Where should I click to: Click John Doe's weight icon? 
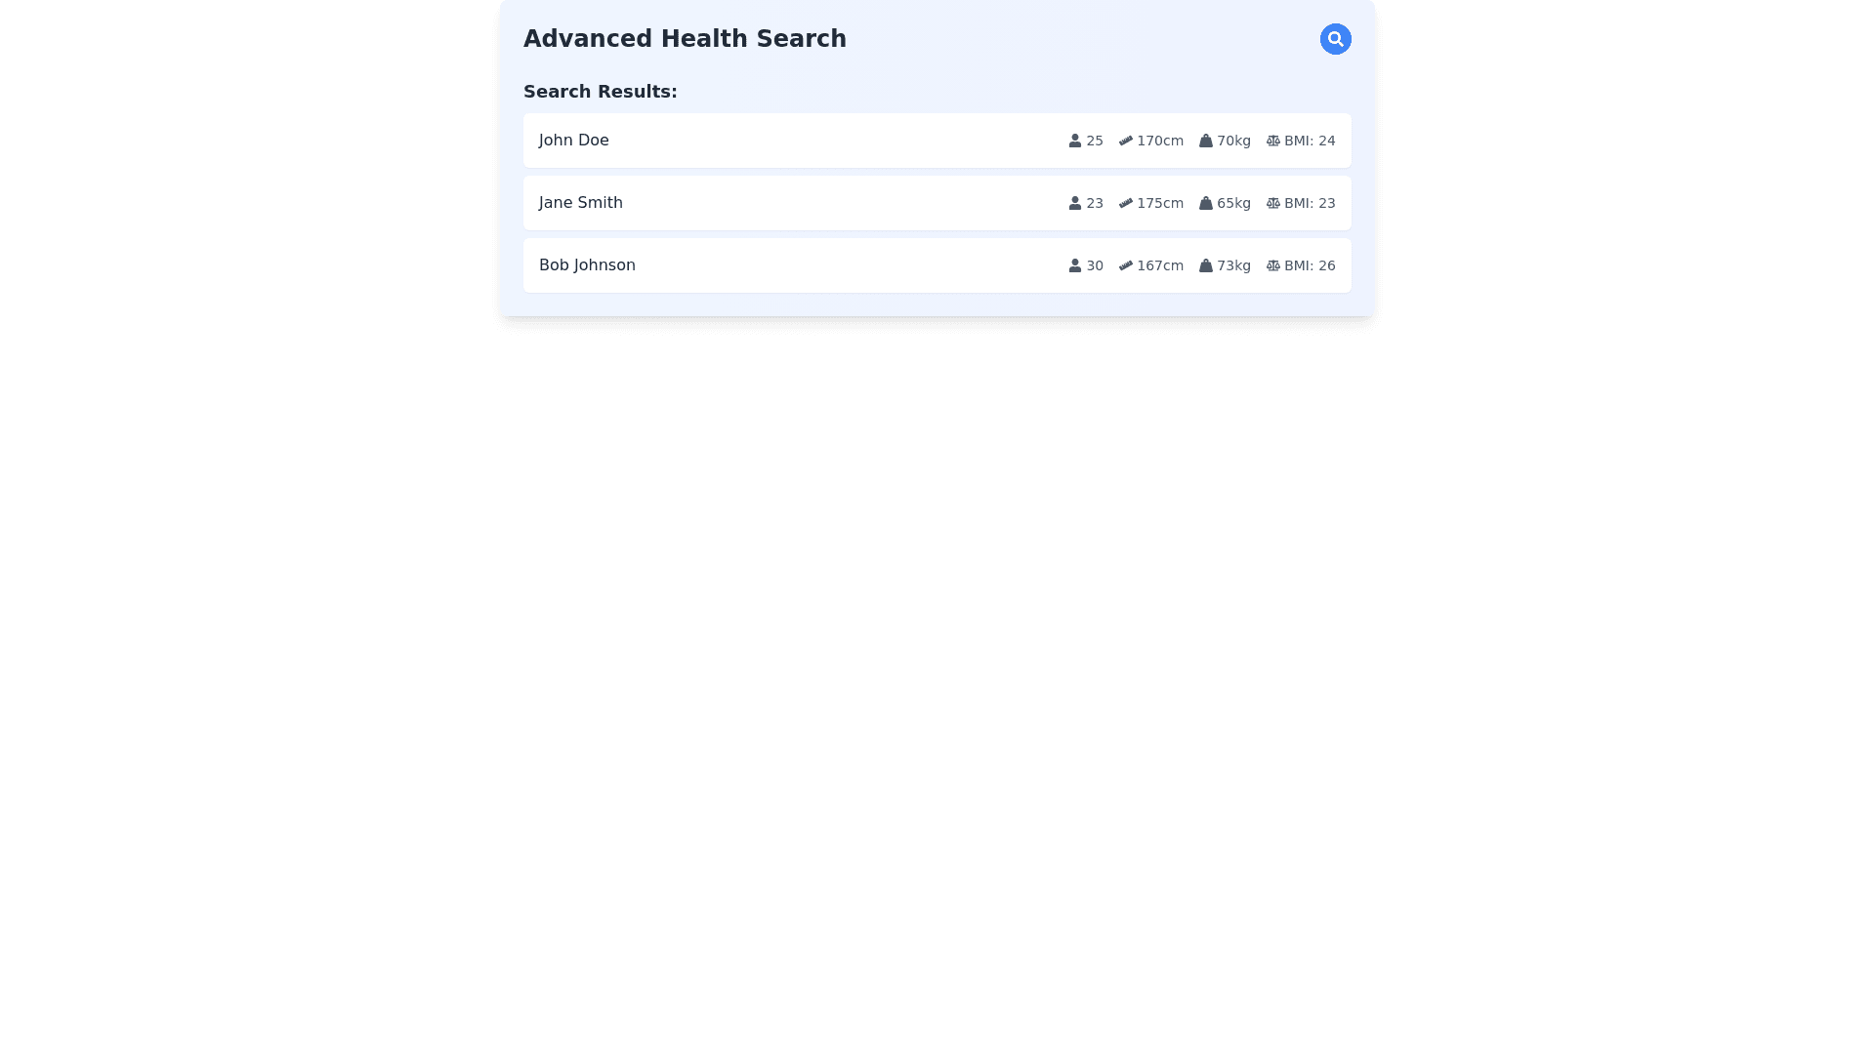(x=1205, y=141)
